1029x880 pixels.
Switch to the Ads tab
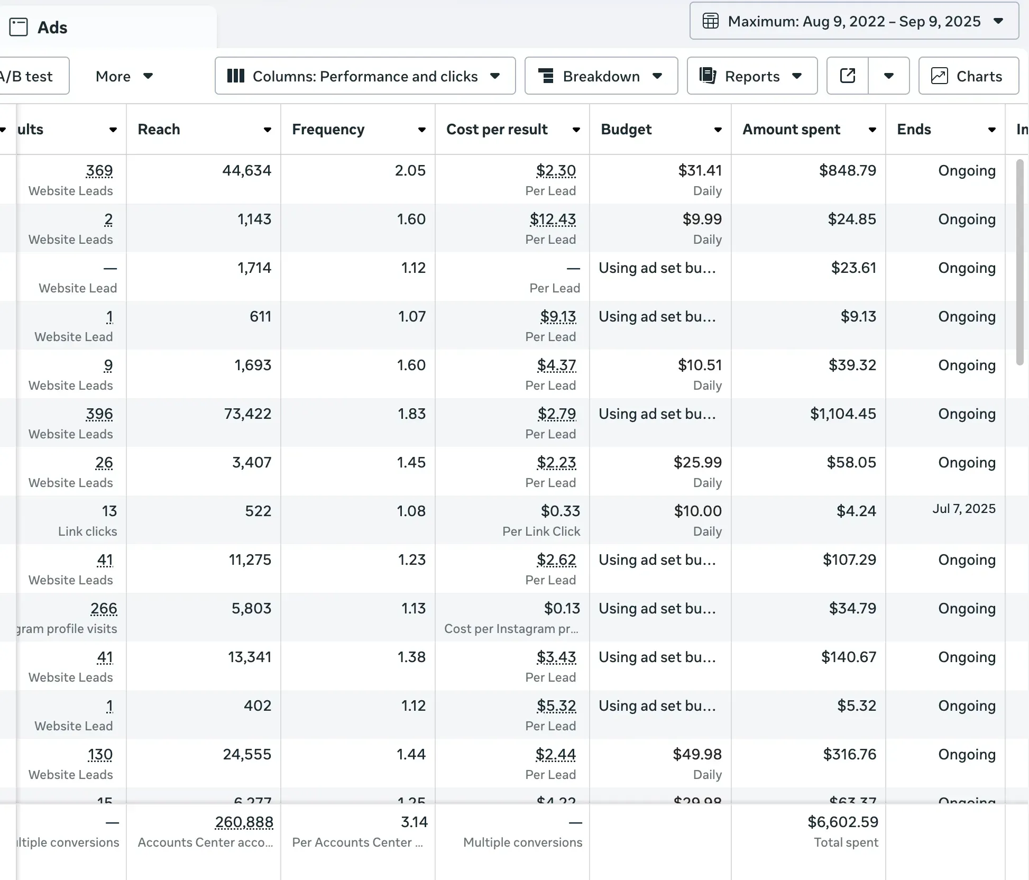pos(52,27)
